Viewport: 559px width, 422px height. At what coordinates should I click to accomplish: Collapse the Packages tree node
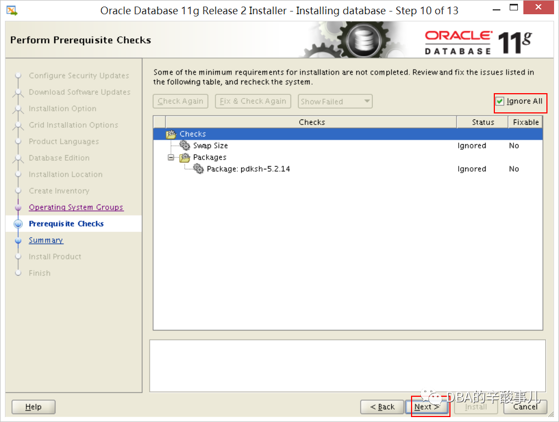pyautogui.click(x=171, y=157)
